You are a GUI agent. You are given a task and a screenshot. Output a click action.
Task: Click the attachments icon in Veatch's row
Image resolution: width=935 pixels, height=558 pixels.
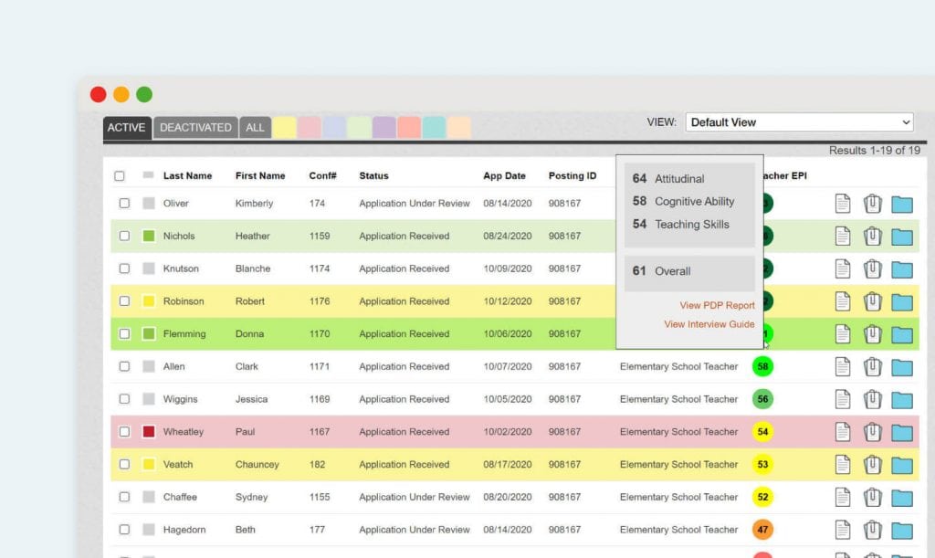point(872,464)
